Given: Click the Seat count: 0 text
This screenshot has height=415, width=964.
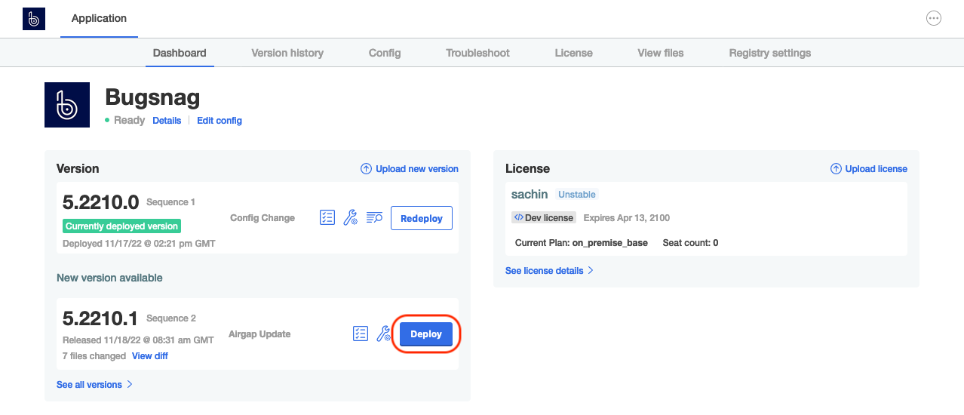Looking at the screenshot, I should (x=690, y=243).
